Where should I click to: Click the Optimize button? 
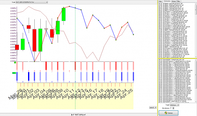point(169,113)
